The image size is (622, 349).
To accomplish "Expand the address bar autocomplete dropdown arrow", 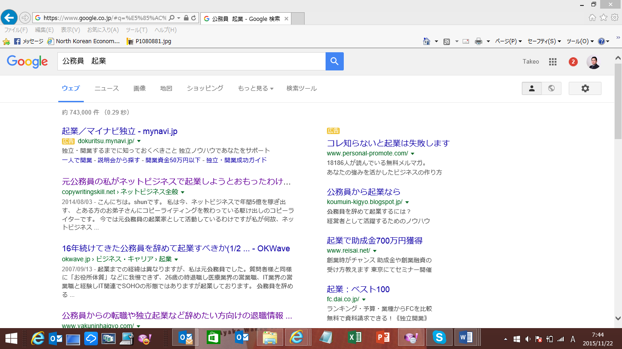I will click(x=179, y=18).
